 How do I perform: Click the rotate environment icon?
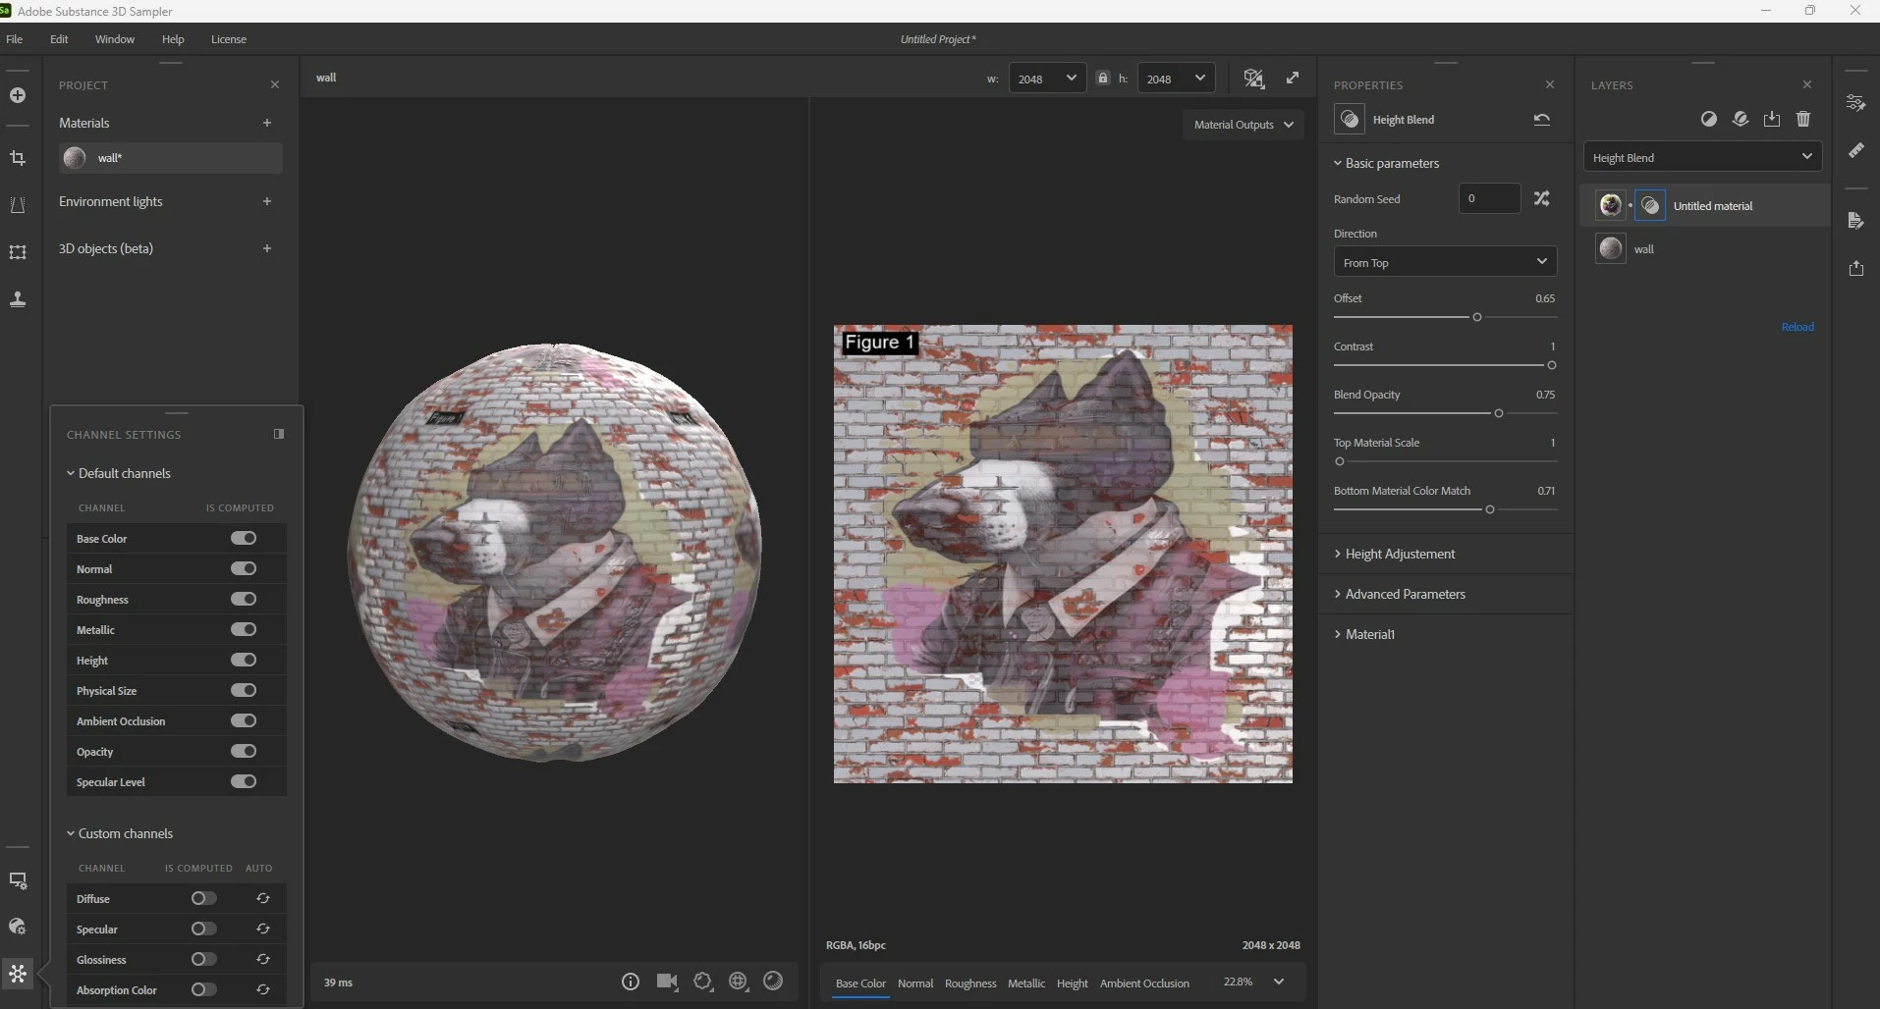tap(702, 982)
